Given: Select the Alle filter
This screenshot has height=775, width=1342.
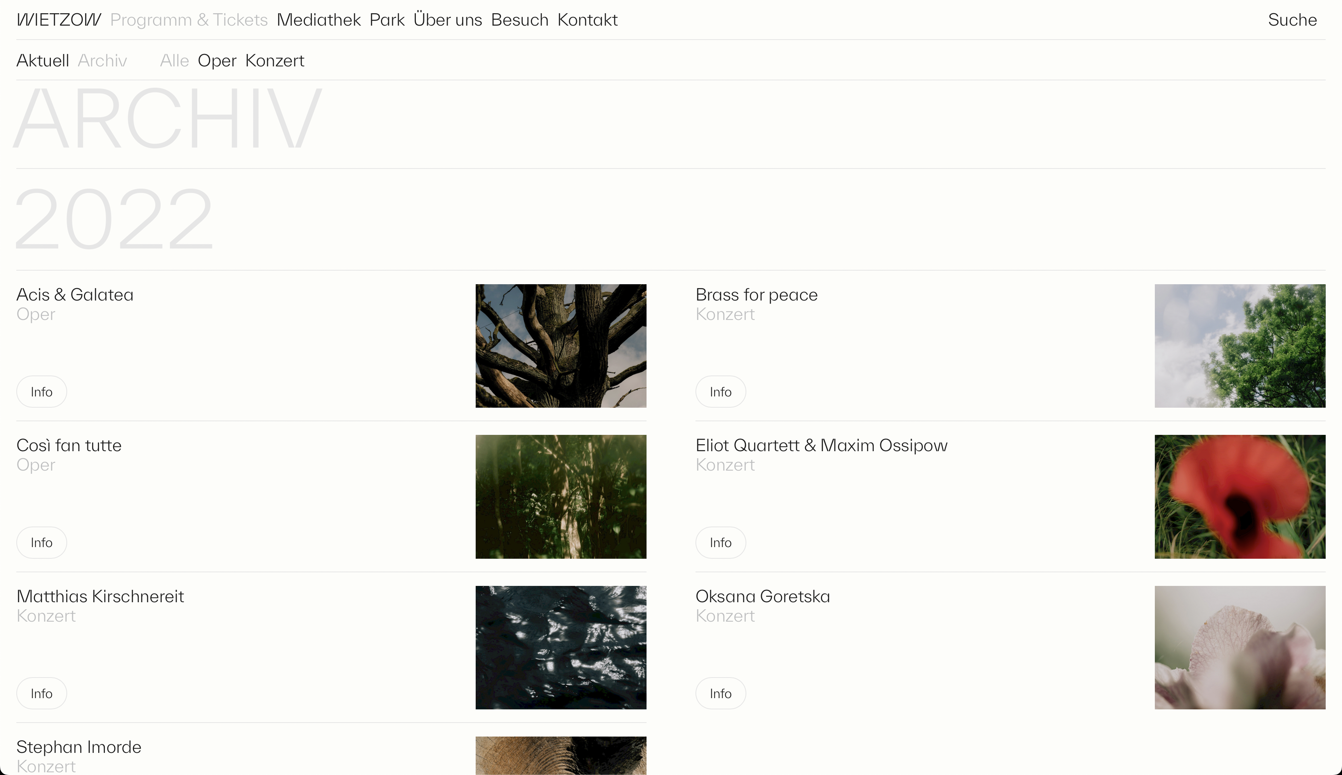Looking at the screenshot, I should (175, 61).
